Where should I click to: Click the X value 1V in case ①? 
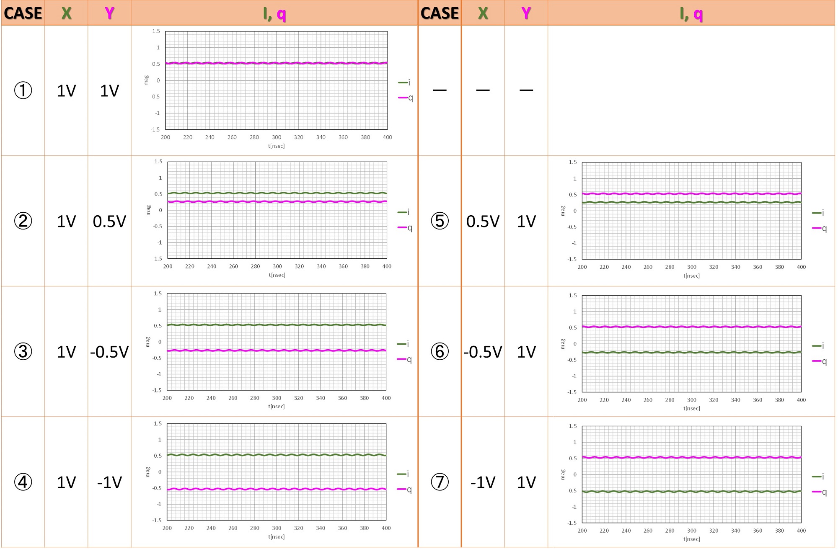coord(66,91)
